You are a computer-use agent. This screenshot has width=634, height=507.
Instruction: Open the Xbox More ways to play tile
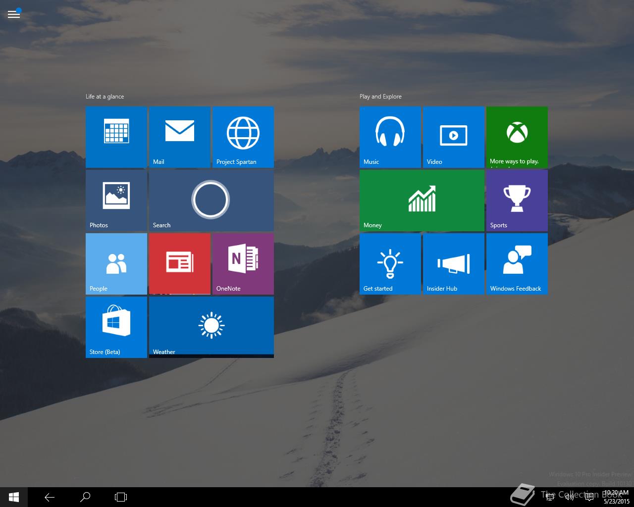[x=517, y=137]
